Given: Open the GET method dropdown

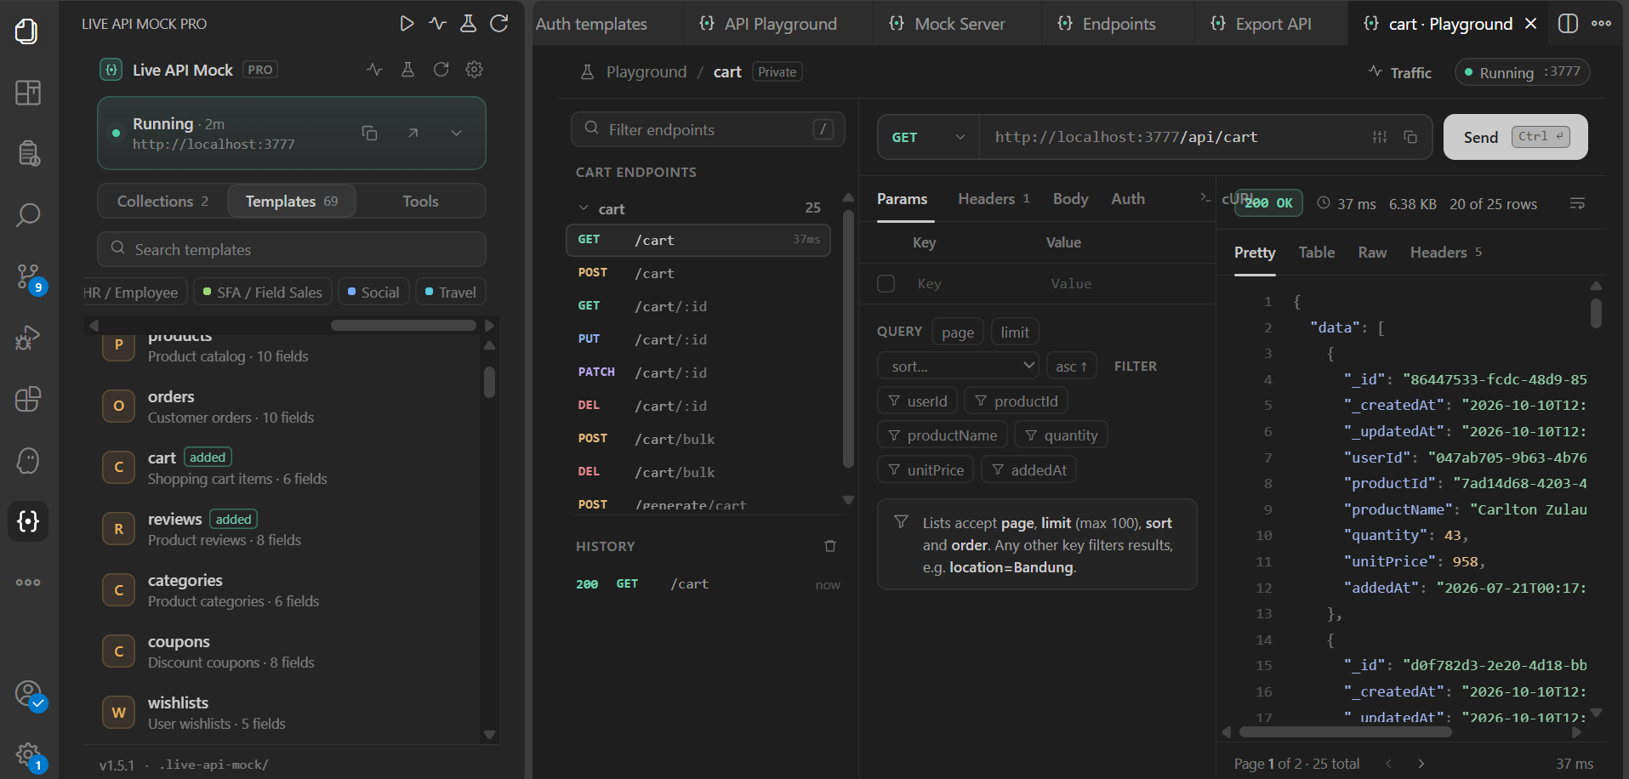Looking at the screenshot, I should coord(928,137).
